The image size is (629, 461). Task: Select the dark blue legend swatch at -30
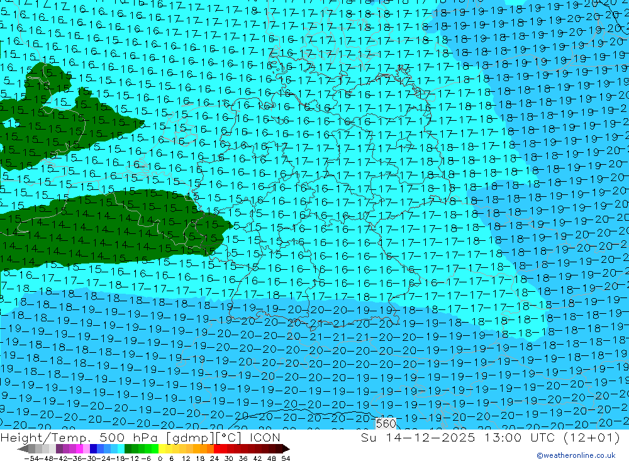pos(94,449)
